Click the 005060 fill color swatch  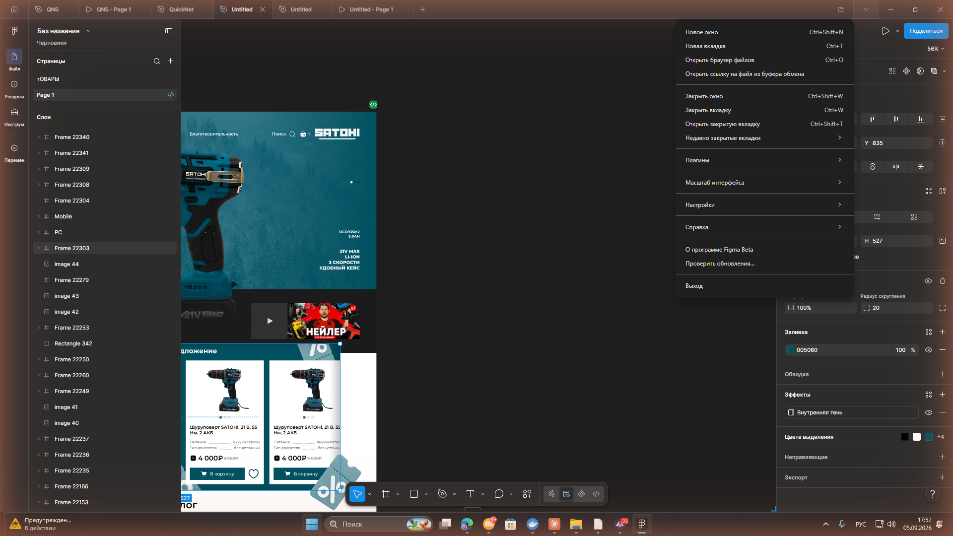coord(791,350)
